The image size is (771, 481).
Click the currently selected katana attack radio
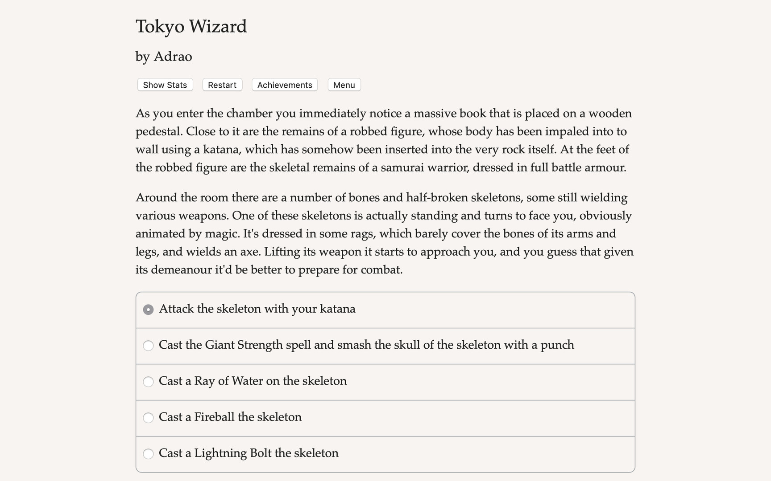click(x=149, y=309)
